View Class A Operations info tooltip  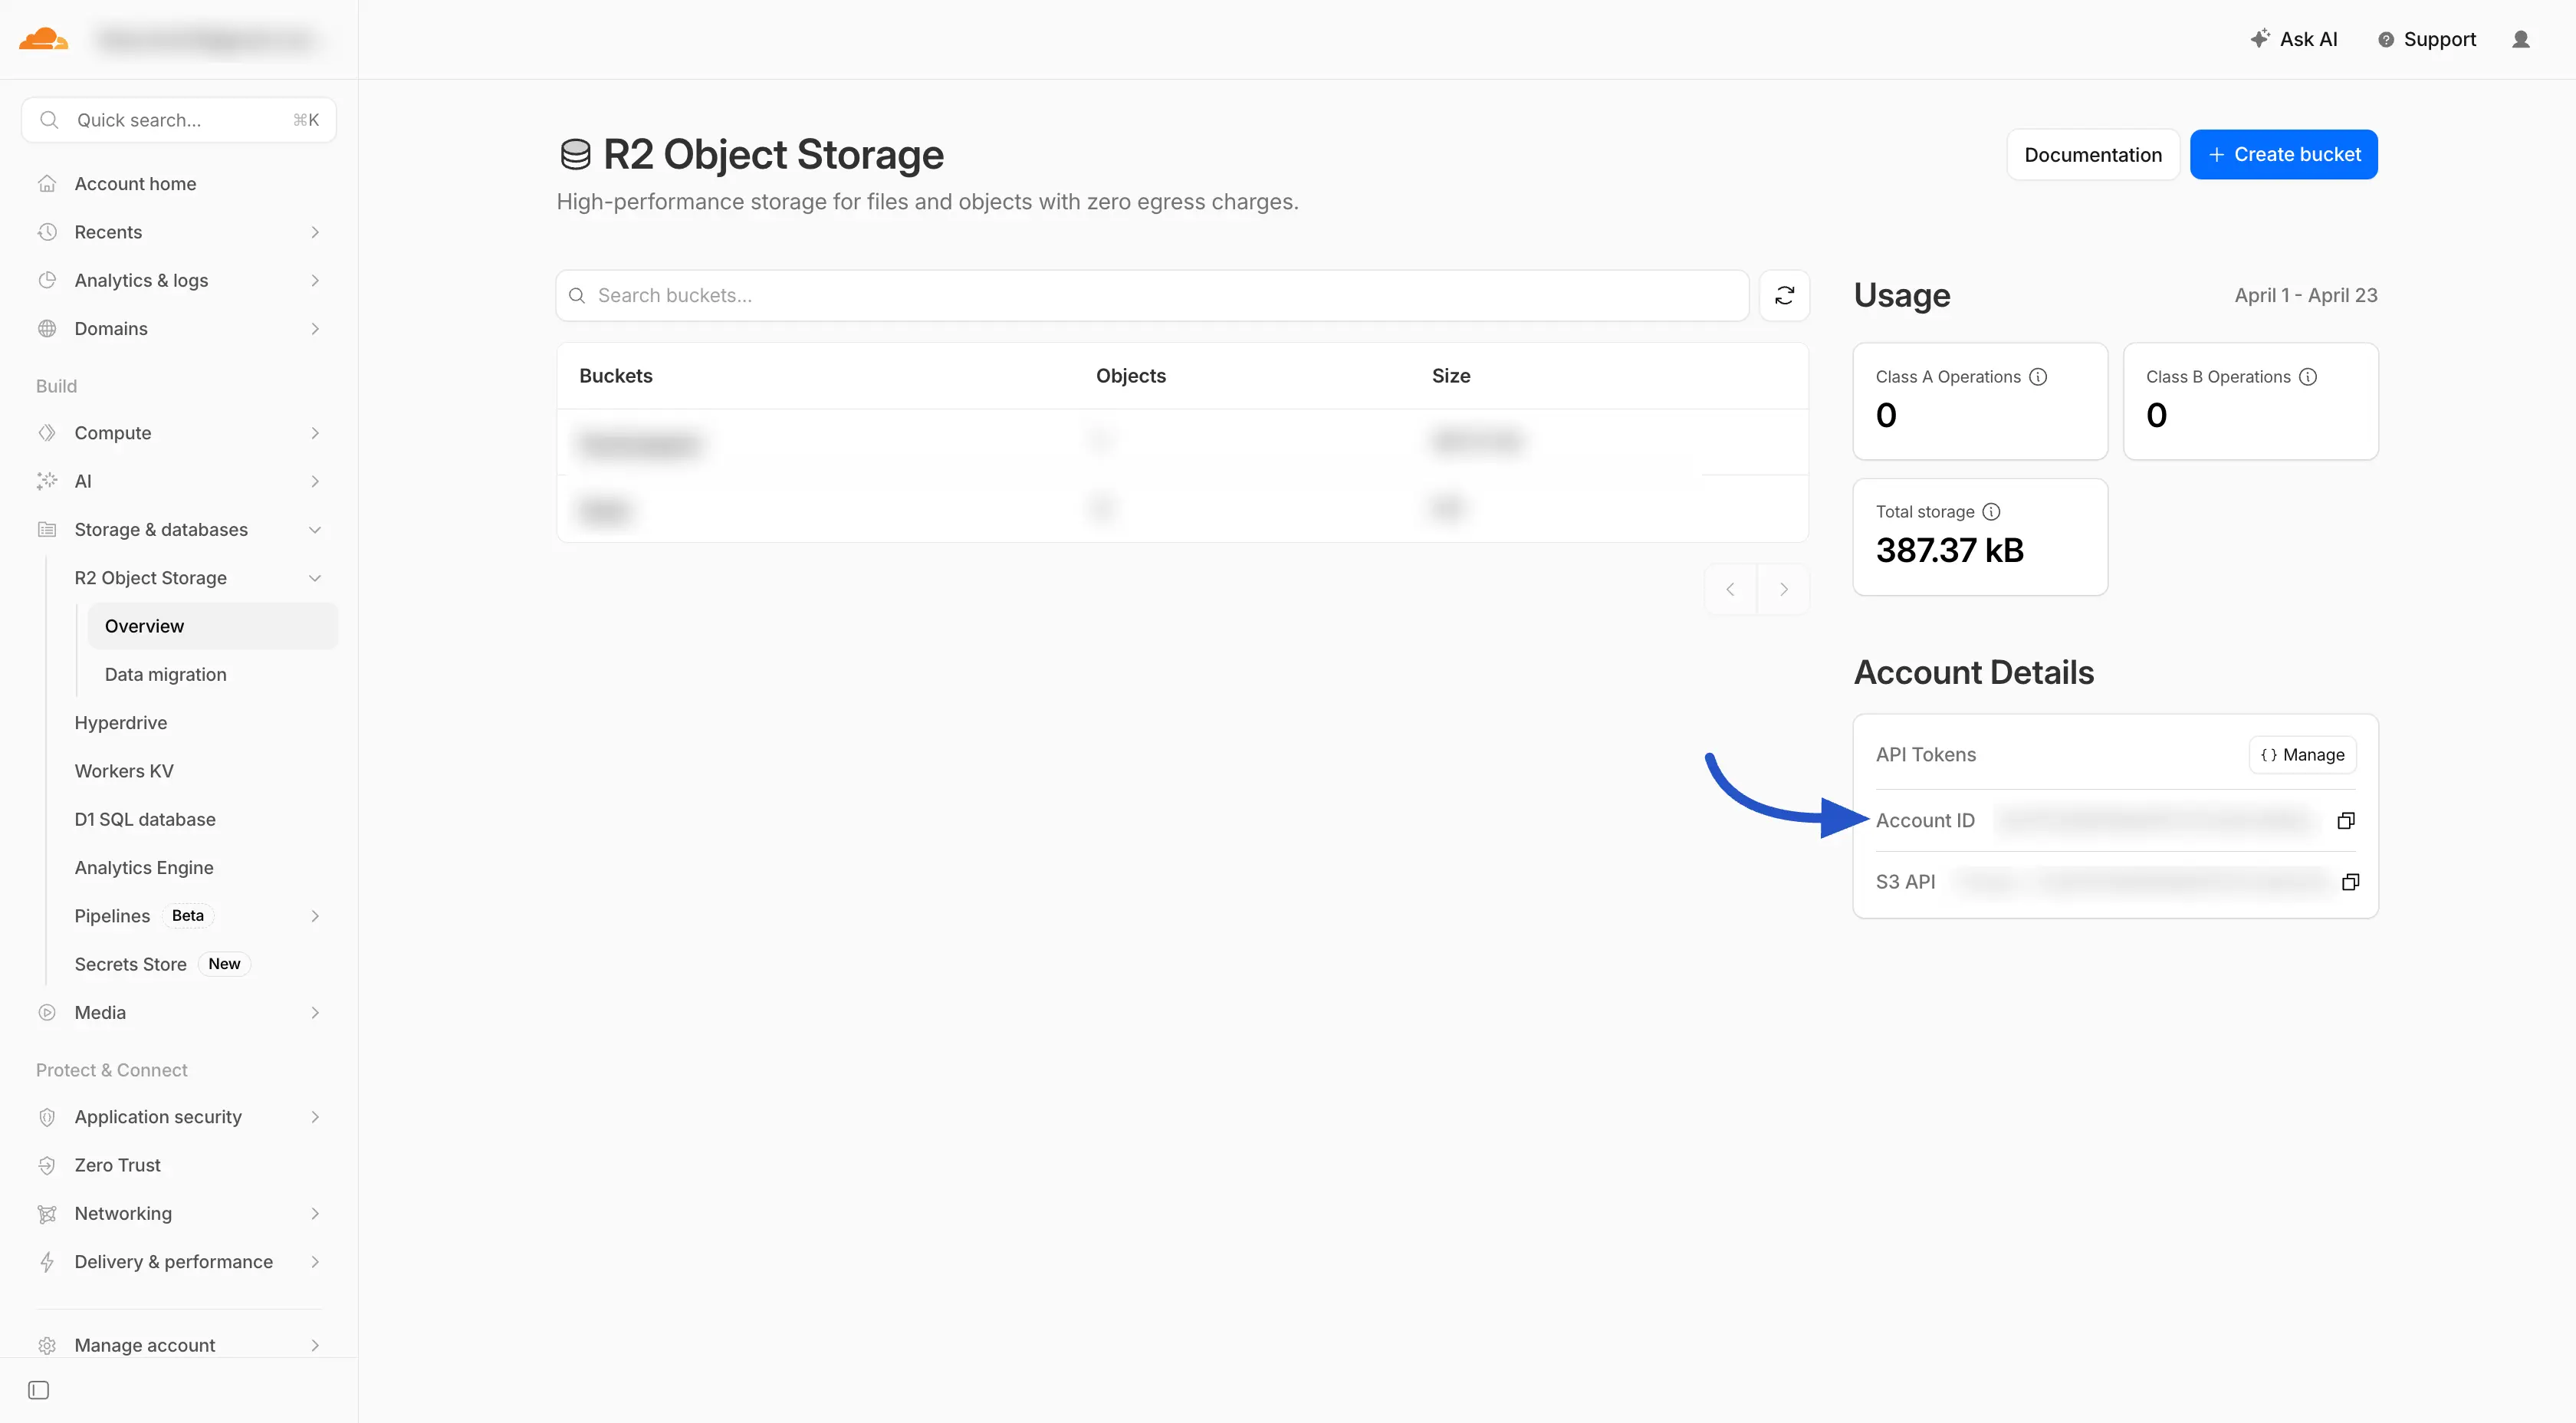coord(2039,377)
